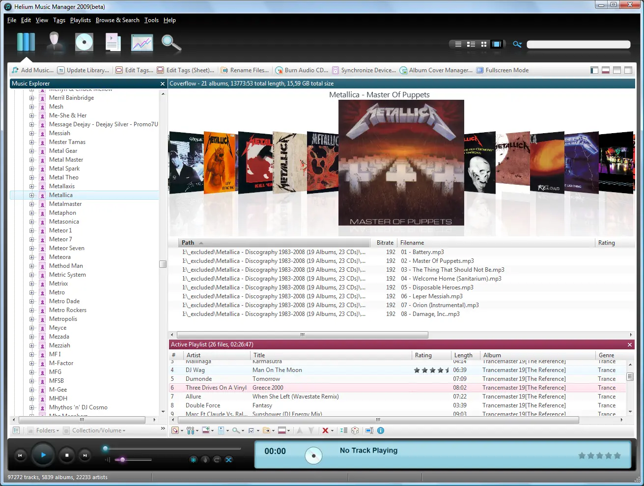Open the statistics/reports icon in the top toolbar
The width and height of the screenshot is (644, 486).
pos(141,43)
